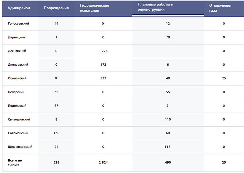Screen dimensions: 244x173
Task: Click the Голосеевский district row label
Action: click(18, 23)
